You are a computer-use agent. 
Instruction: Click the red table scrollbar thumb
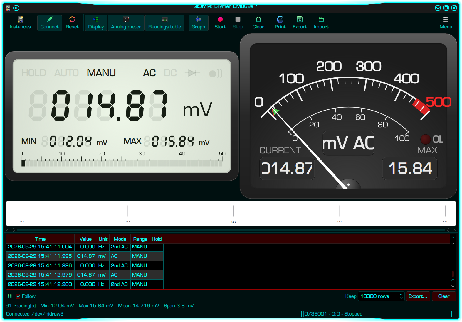coord(453,274)
